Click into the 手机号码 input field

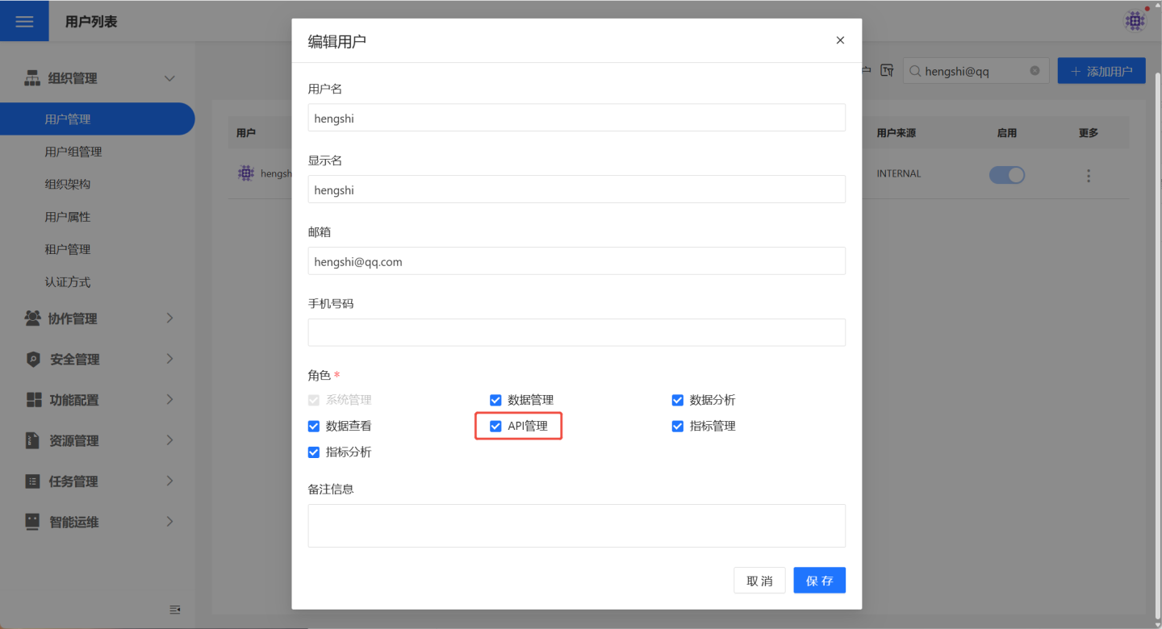pyautogui.click(x=576, y=332)
